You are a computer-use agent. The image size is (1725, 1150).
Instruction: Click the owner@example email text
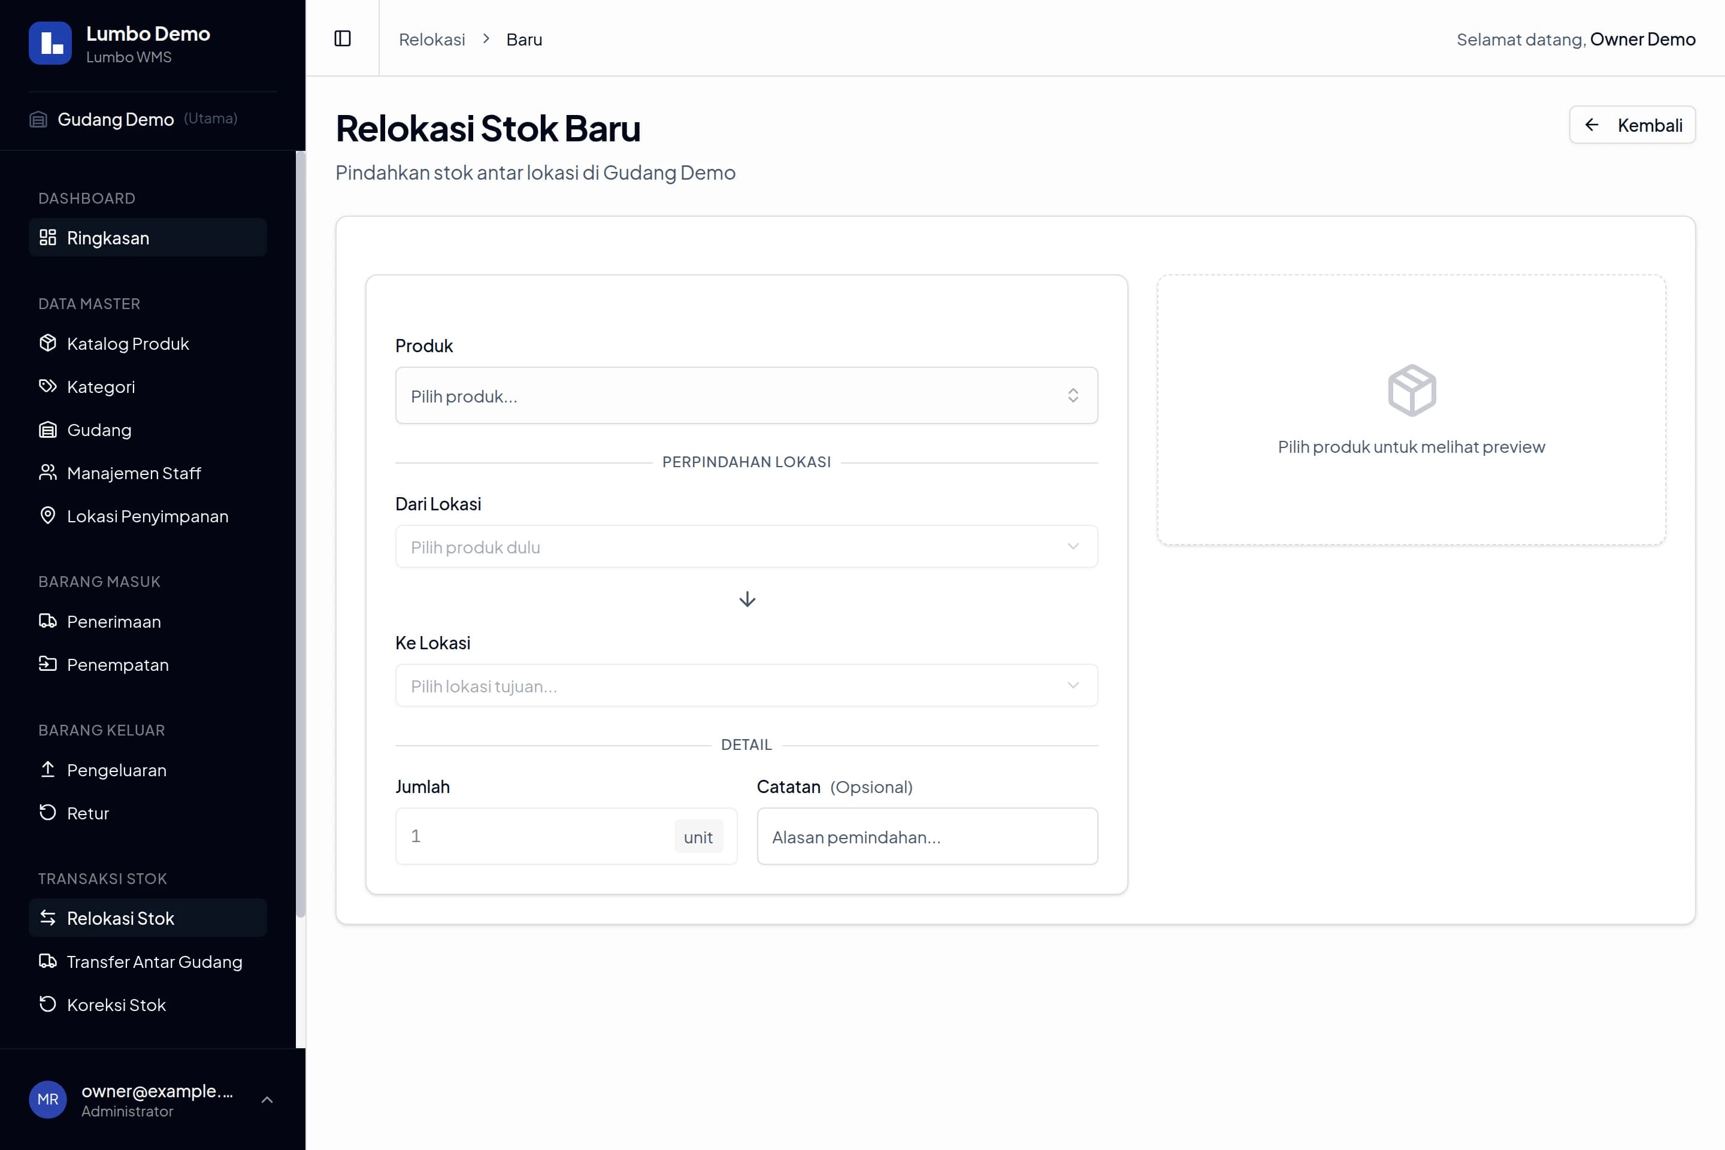click(x=157, y=1091)
